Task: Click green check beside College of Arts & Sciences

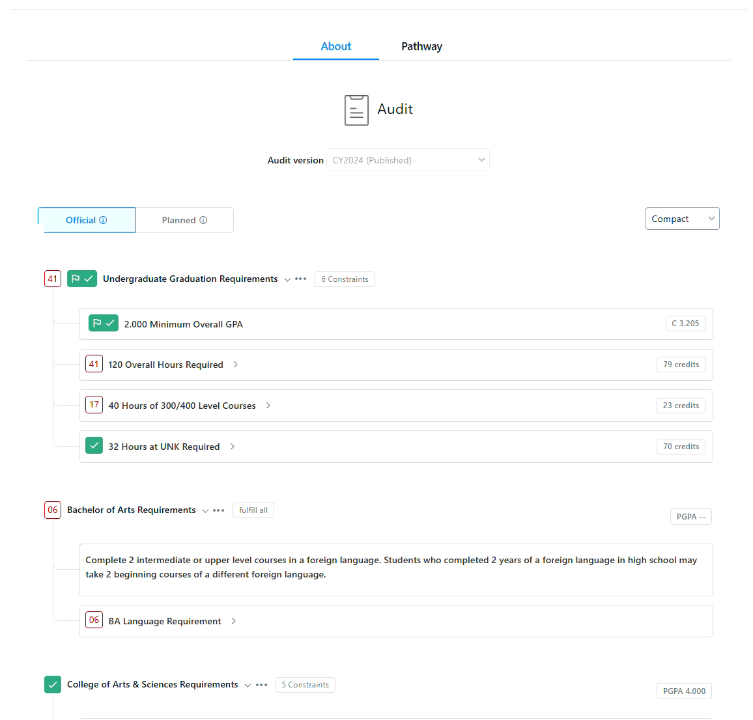Action: [x=53, y=684]
